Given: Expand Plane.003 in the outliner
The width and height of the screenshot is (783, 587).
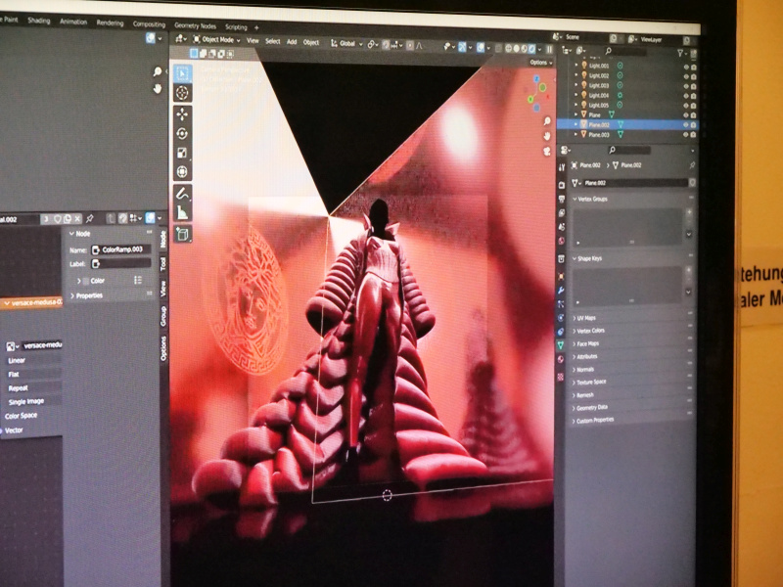Looking at the screenshot, I should coord(576,135).
